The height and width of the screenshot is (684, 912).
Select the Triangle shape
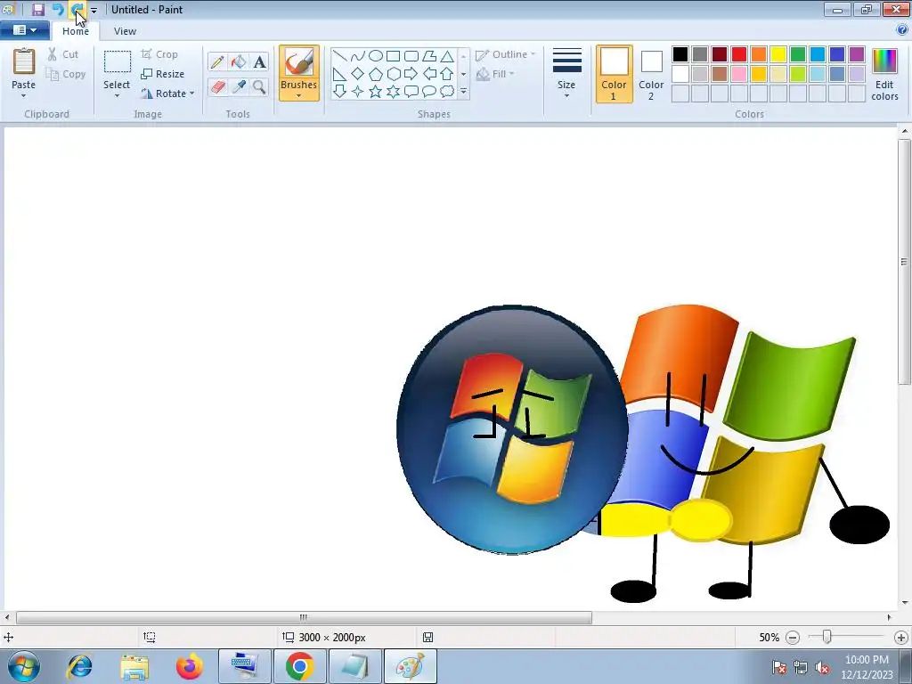pos(447,56)
